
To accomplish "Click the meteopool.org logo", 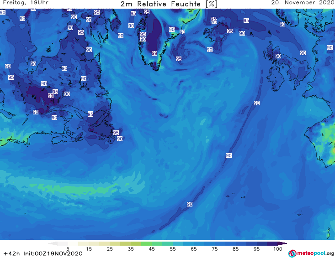I will click(x=311, y=253).
